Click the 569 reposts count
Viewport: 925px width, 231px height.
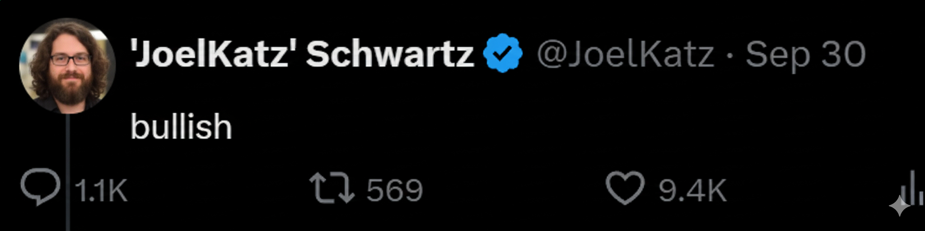[395, 190]
